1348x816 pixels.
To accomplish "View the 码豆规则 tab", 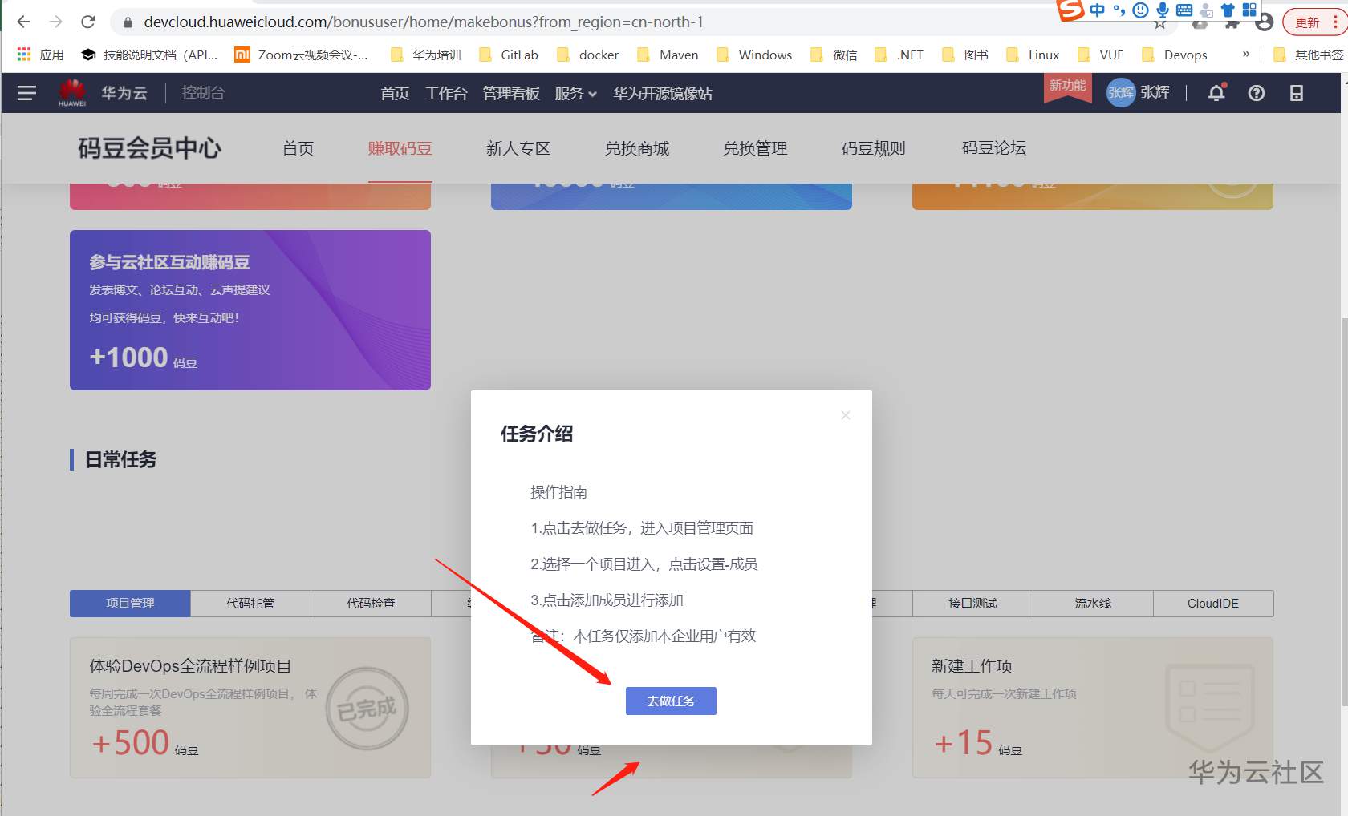I will 874,148.
